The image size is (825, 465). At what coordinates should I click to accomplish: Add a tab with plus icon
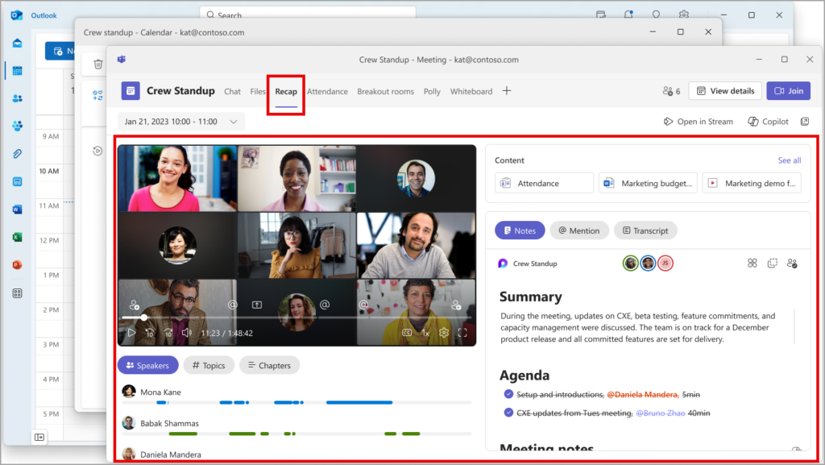point(507,91)
